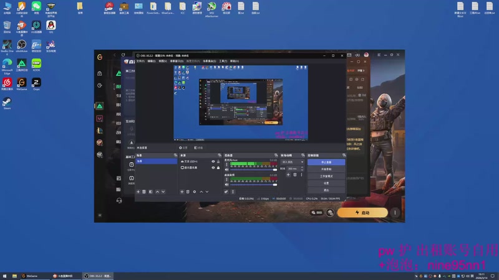Click Exit button in OBS controls

(x=326, y=190)
